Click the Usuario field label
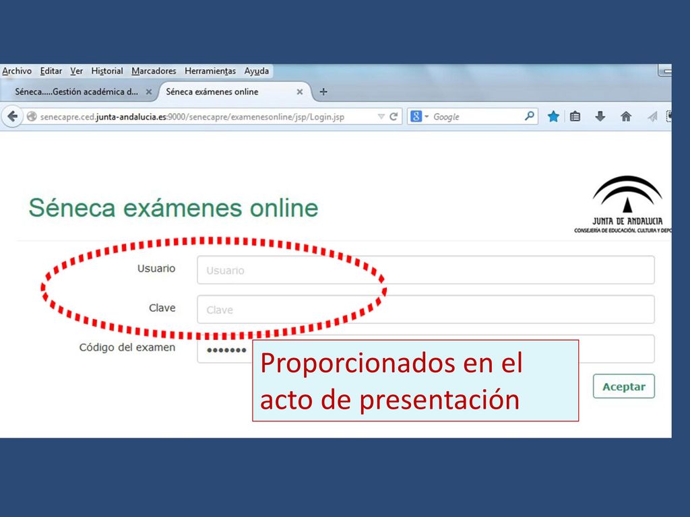 click(156, 269)
